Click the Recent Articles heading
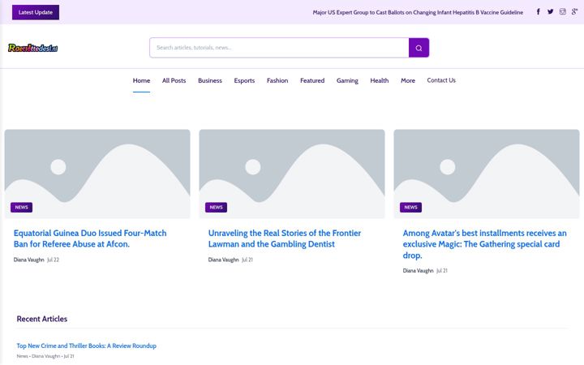Image resolution: width=584 pixels, height=365 pixels. pyautogui.click(x=42, y=319)
